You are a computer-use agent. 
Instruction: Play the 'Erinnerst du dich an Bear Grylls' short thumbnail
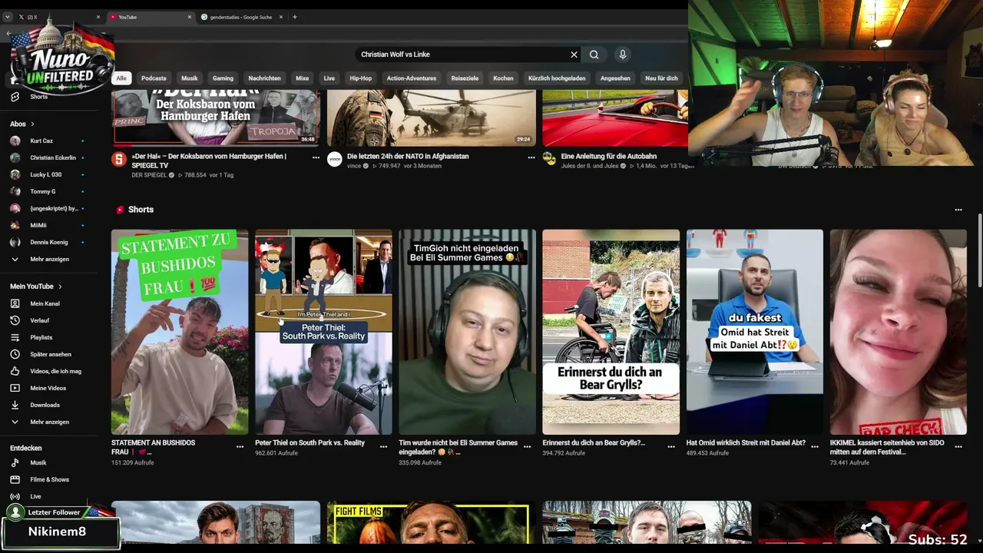[611, 332]
